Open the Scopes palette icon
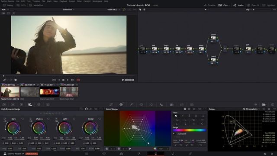This screenshot has height=156, width=277. [x=264, y=104]
